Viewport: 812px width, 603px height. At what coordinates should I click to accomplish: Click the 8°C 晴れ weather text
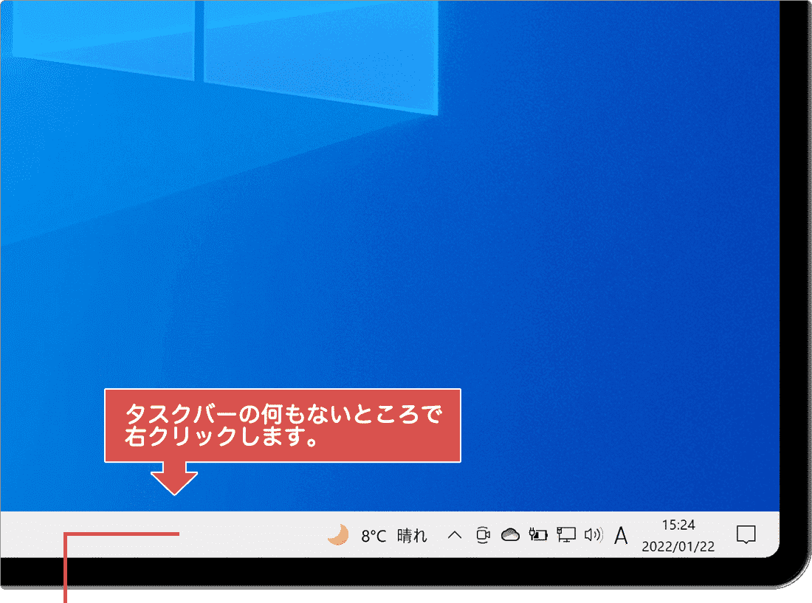click(x=394, y=536)
